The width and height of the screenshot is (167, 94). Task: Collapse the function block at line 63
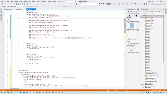tap(11, 73)
